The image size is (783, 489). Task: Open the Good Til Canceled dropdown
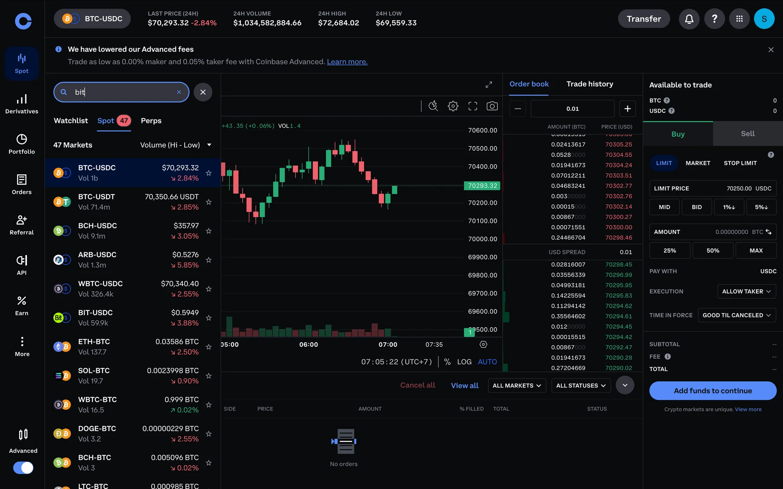pos(736,315)
